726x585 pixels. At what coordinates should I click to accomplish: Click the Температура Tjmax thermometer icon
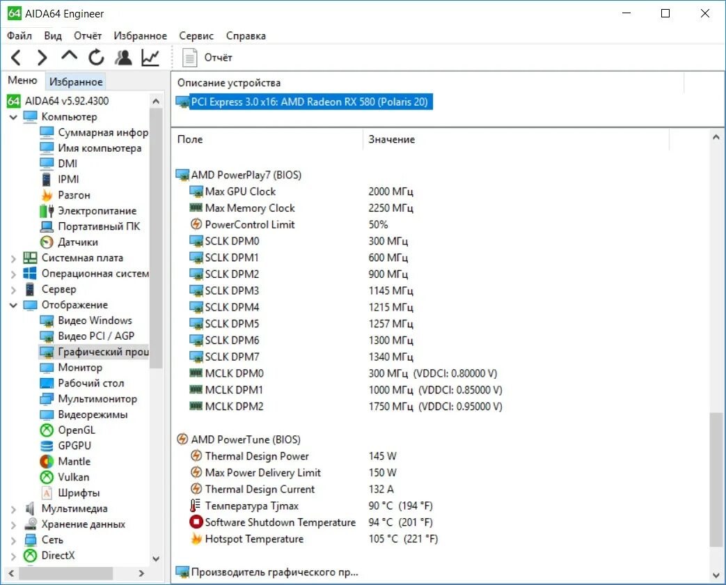196,506
